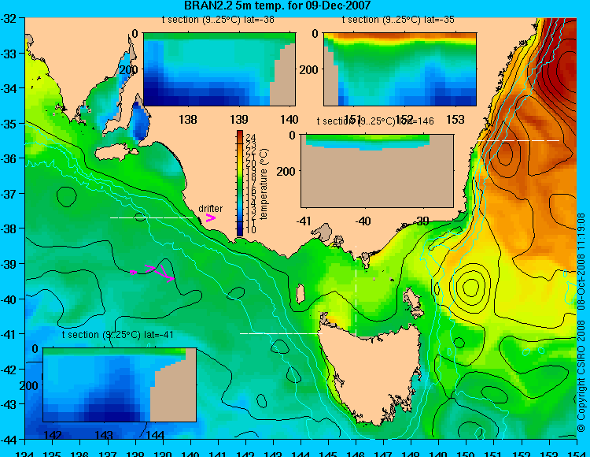Click the -34 latitude label on the y-axis

click(x=9, y=88)
